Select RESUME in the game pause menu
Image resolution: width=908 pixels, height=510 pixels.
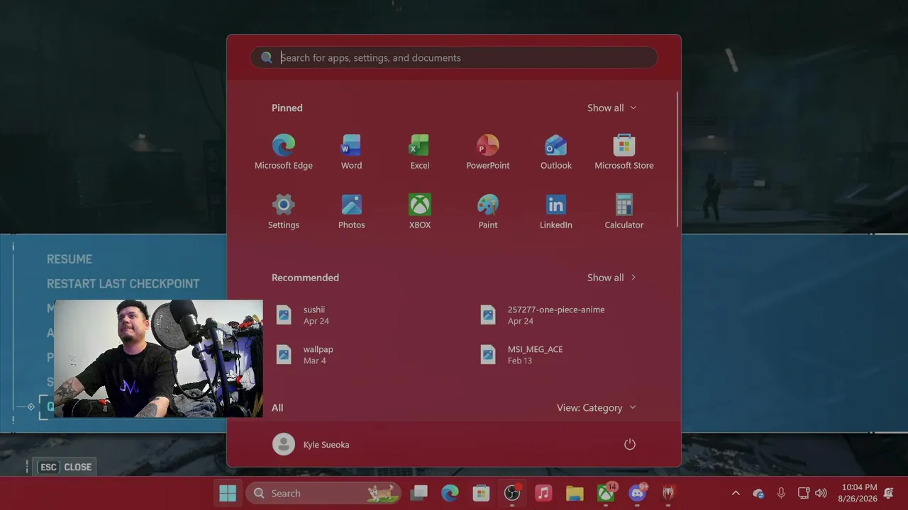pos(70,259)
